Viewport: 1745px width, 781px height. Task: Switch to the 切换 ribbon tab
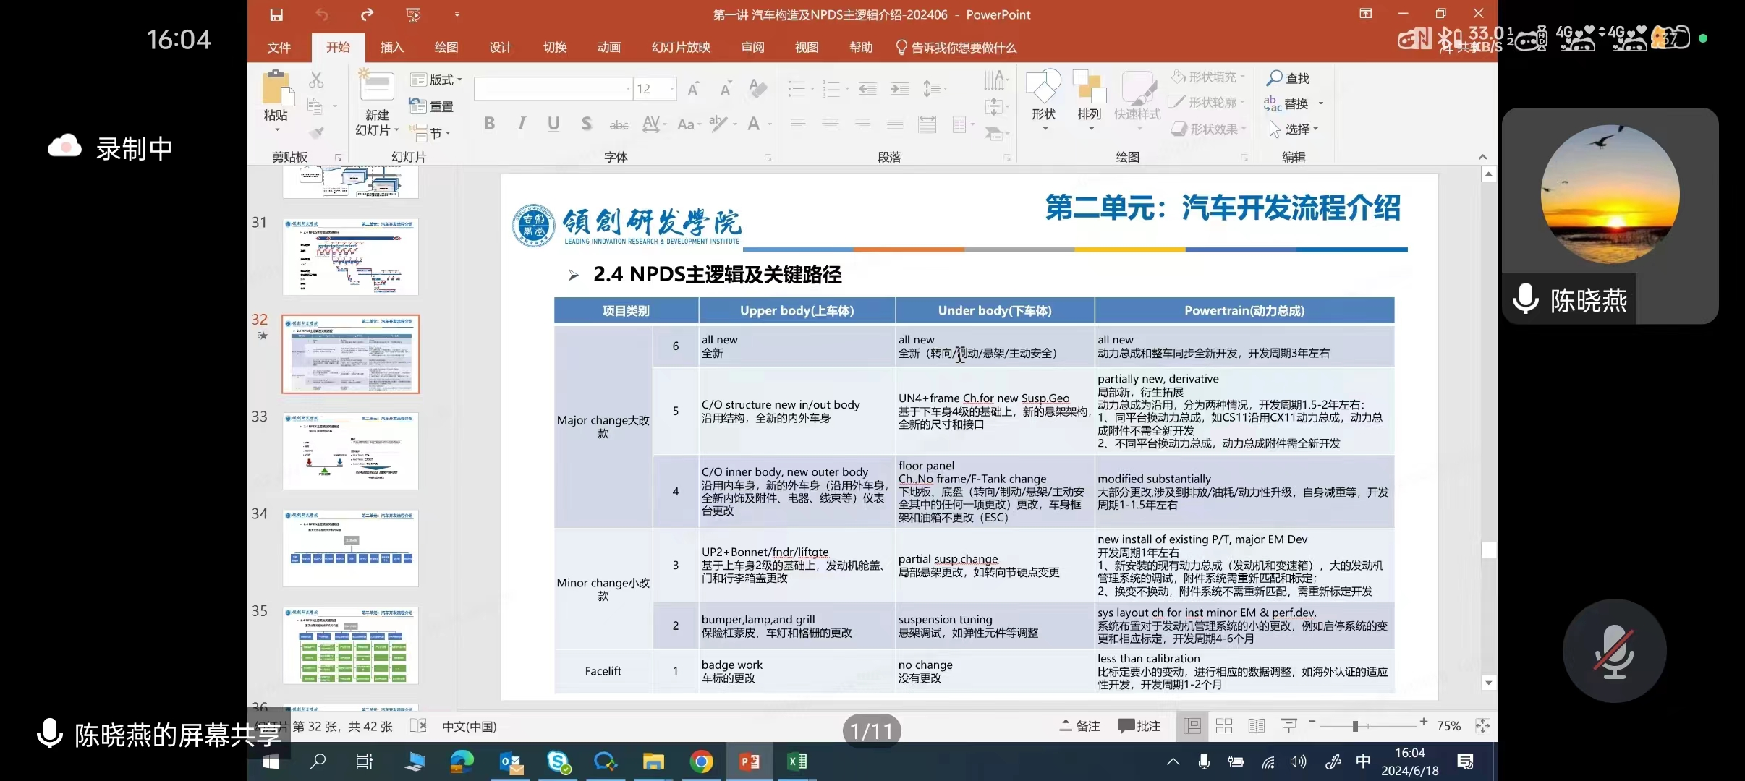click(x=555, y=48)
